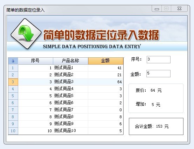Click amount cell showing 64

tap(106, 82)
